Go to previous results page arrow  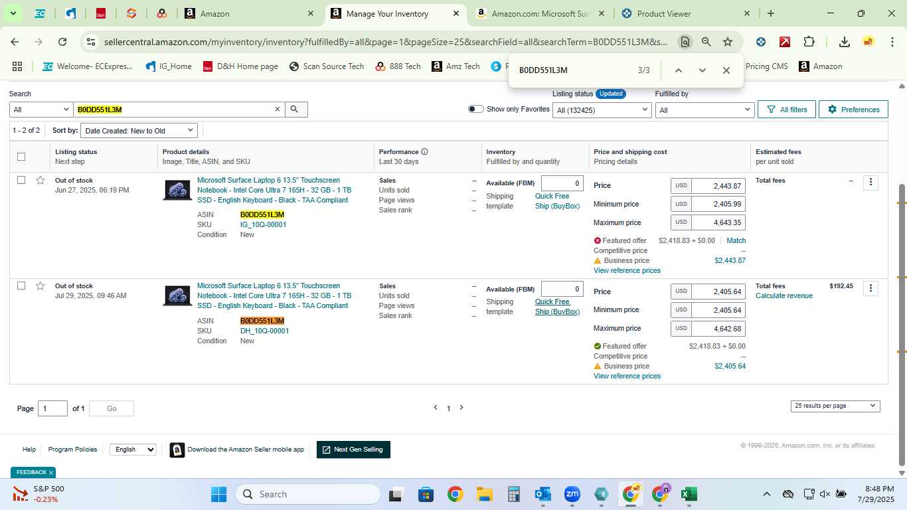pos(436,408)
